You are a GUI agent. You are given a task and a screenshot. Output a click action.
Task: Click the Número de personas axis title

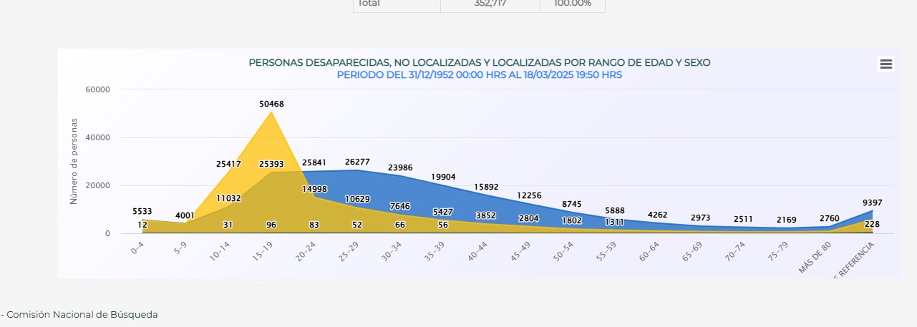click(x=74, y=162)
